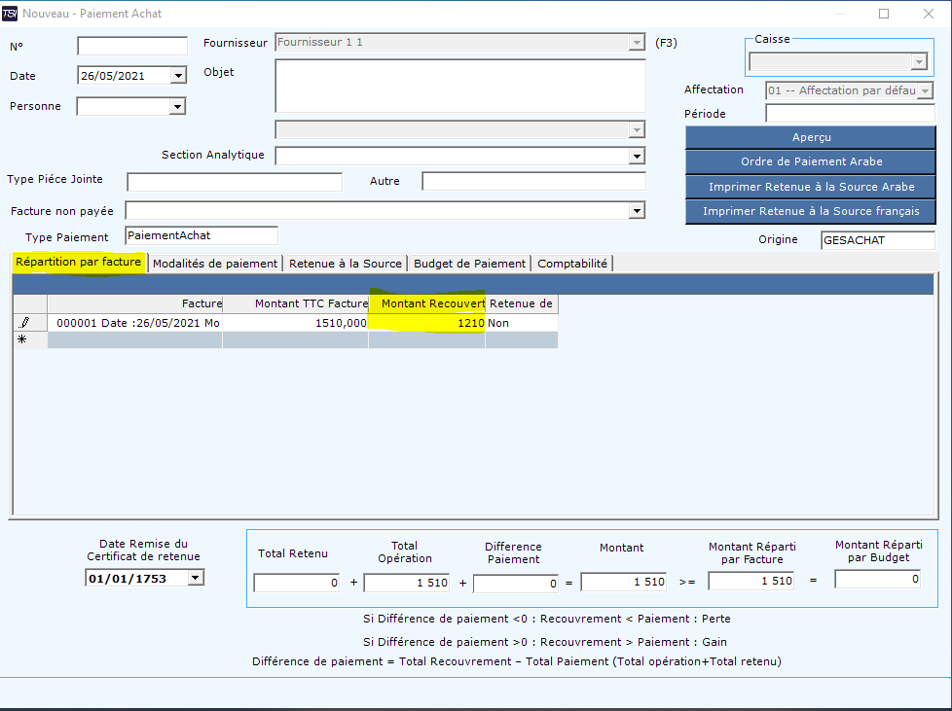Image resolution: width=952 pixels, height=711 pixels.
Task: Click the Période input field
Action: [x=850, y=114]
